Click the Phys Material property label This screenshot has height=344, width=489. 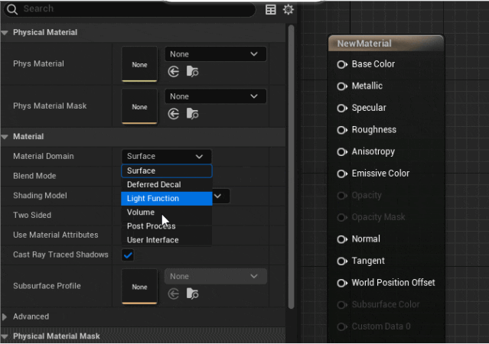pos(38,63)
